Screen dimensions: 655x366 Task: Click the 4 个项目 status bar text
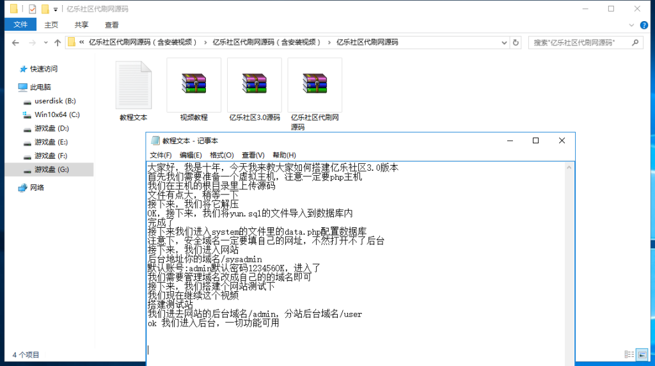point(26,354)
